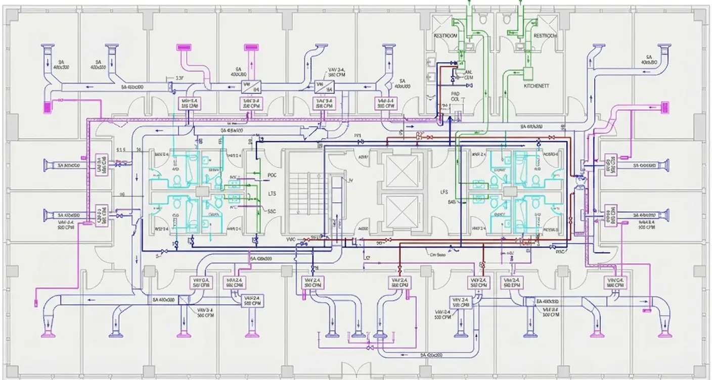Select the BAS callout text

click(x=453, y=202)
